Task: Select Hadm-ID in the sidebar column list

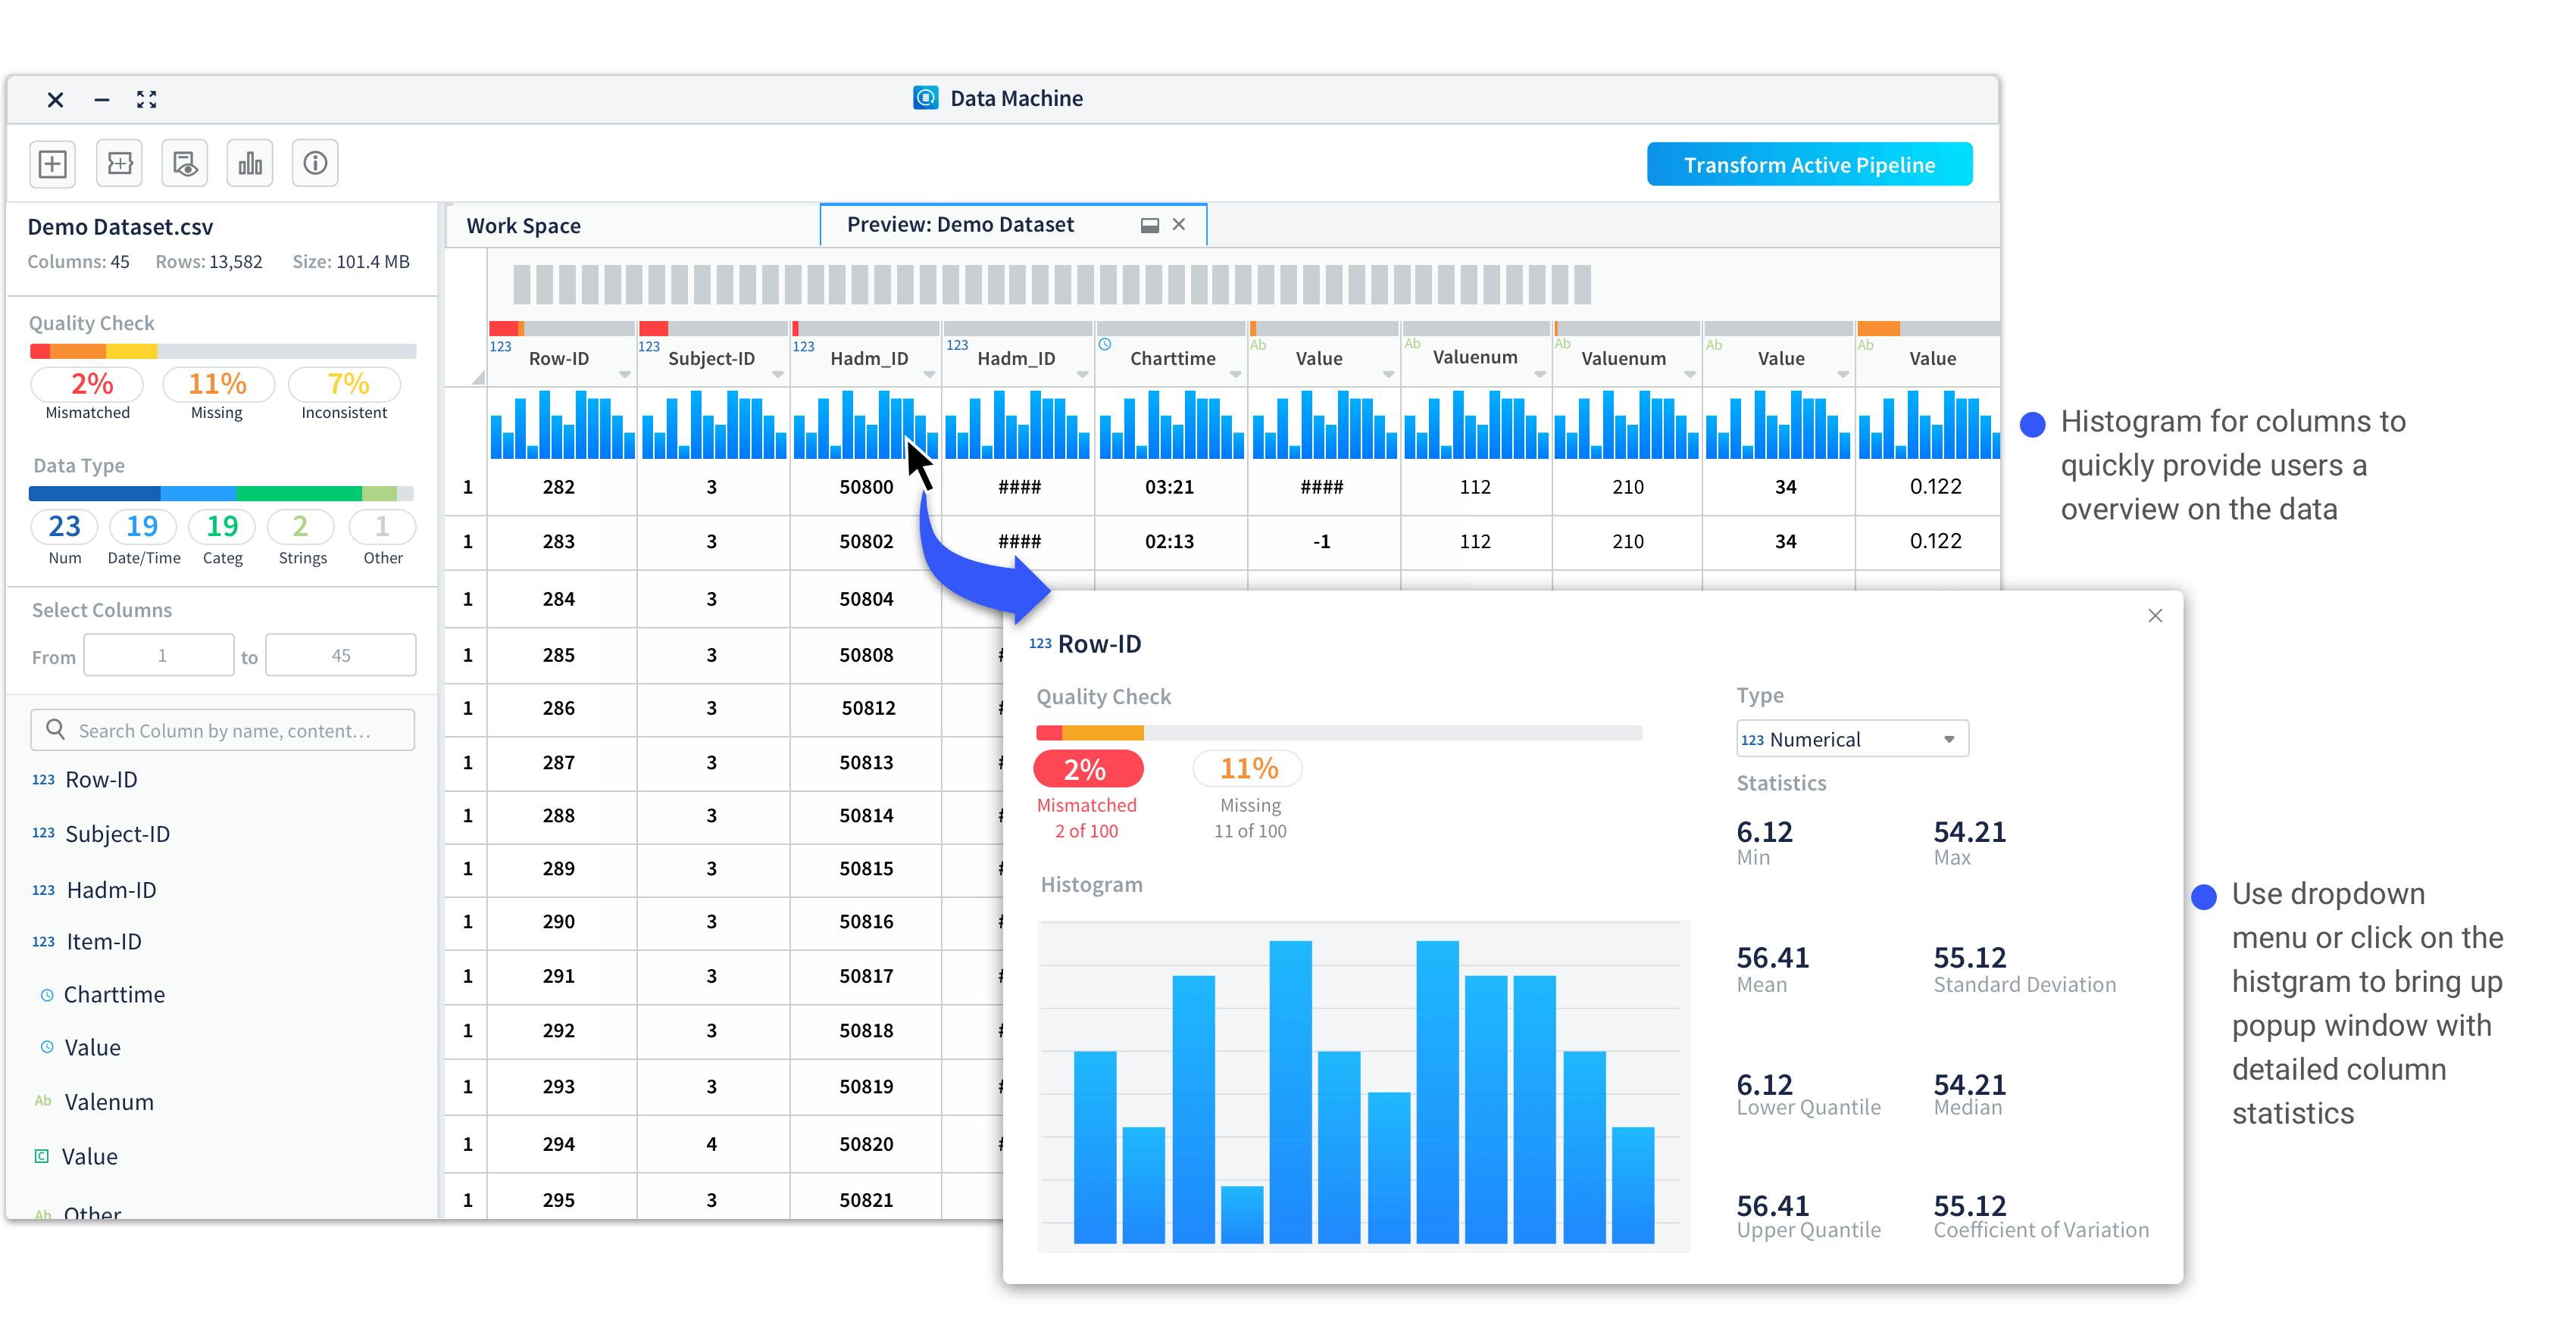Action: 111,890
